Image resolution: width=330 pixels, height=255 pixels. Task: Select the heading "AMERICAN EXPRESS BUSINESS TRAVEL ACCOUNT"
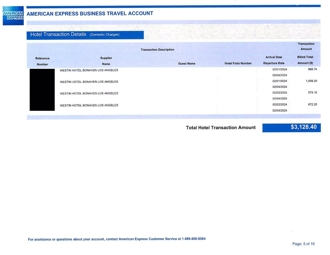tap(90, 13)
